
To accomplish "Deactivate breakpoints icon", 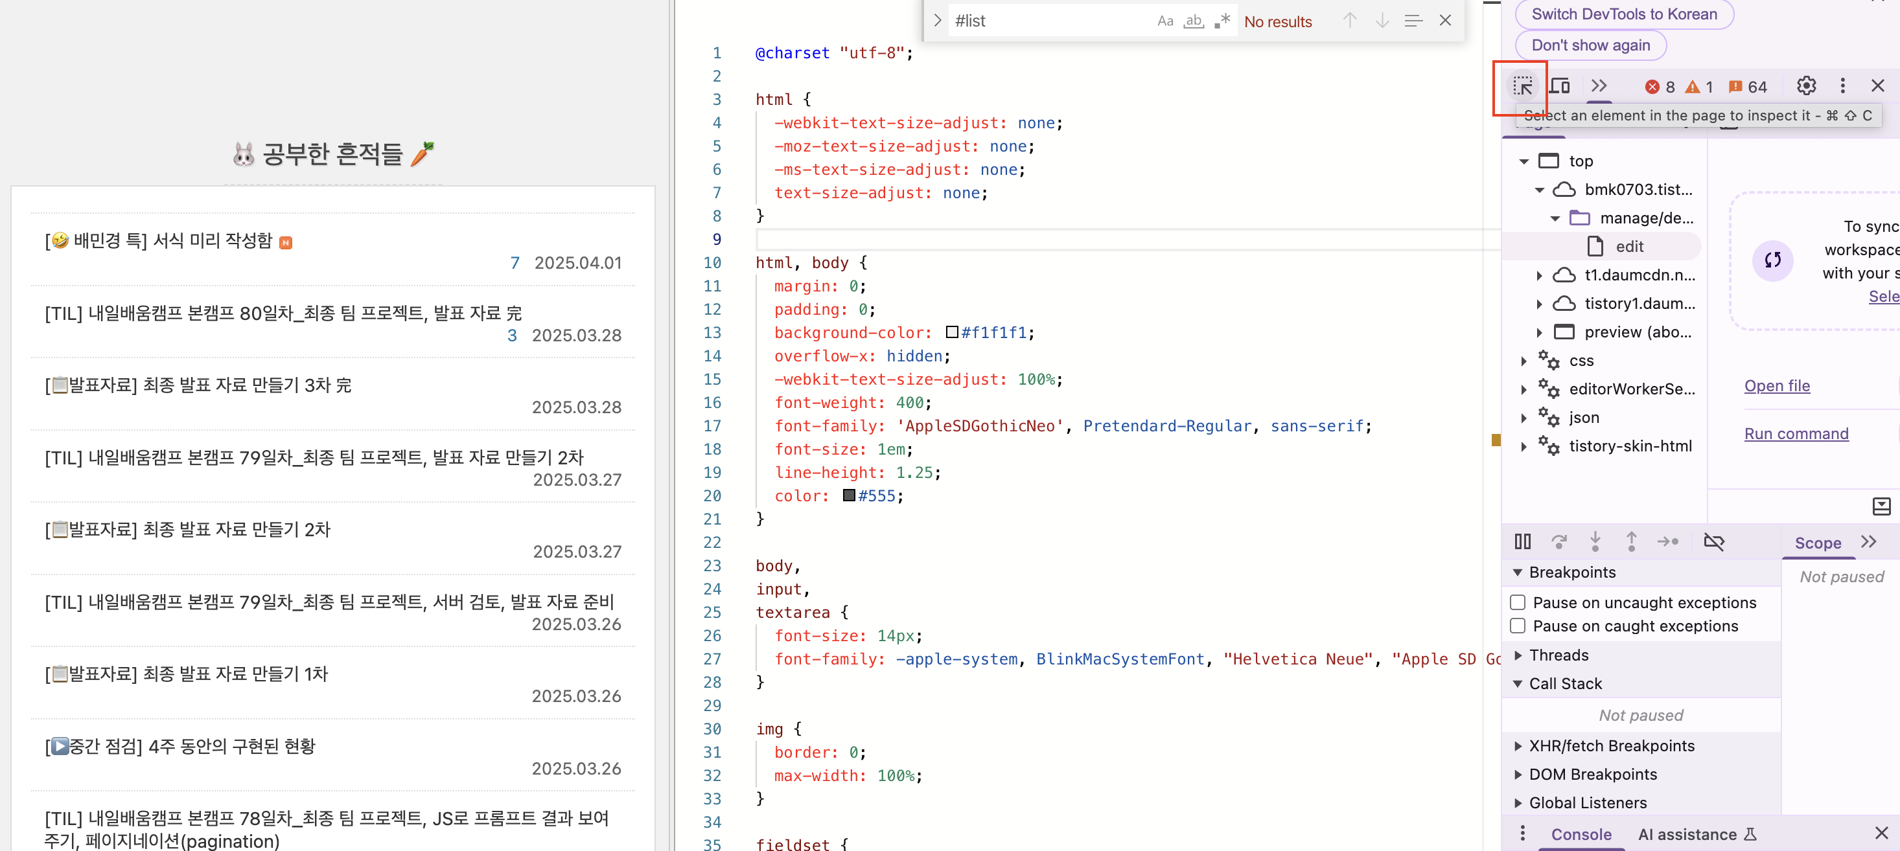I will coord(1713,542).
